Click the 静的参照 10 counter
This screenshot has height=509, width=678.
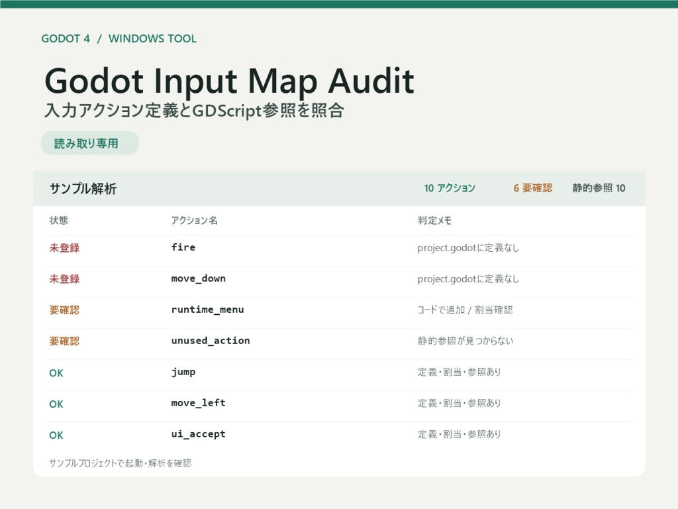[x=599, y=188]
